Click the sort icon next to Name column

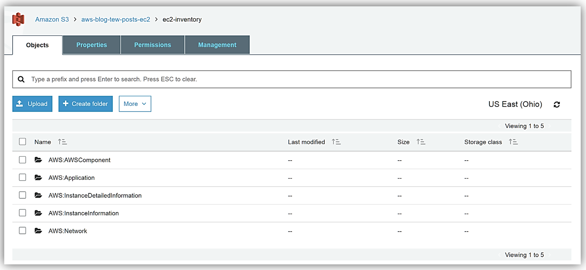point(62,142)
